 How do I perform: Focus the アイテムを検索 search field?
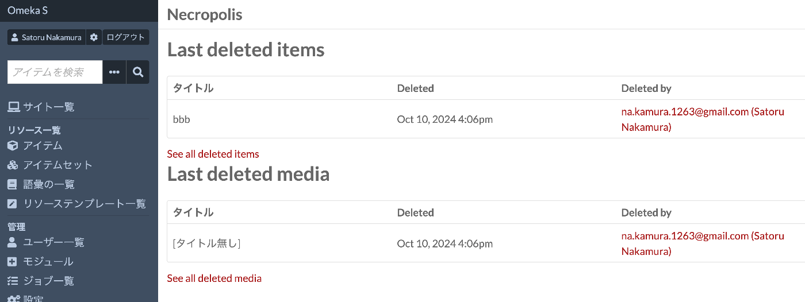coord(55,72)
